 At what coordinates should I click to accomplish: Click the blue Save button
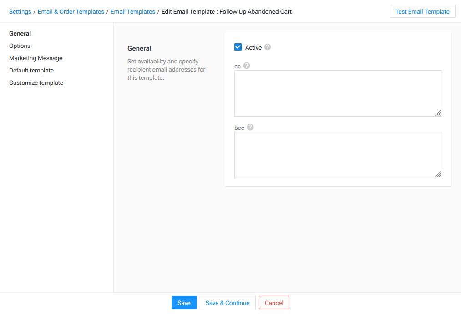tap(184, 303)
